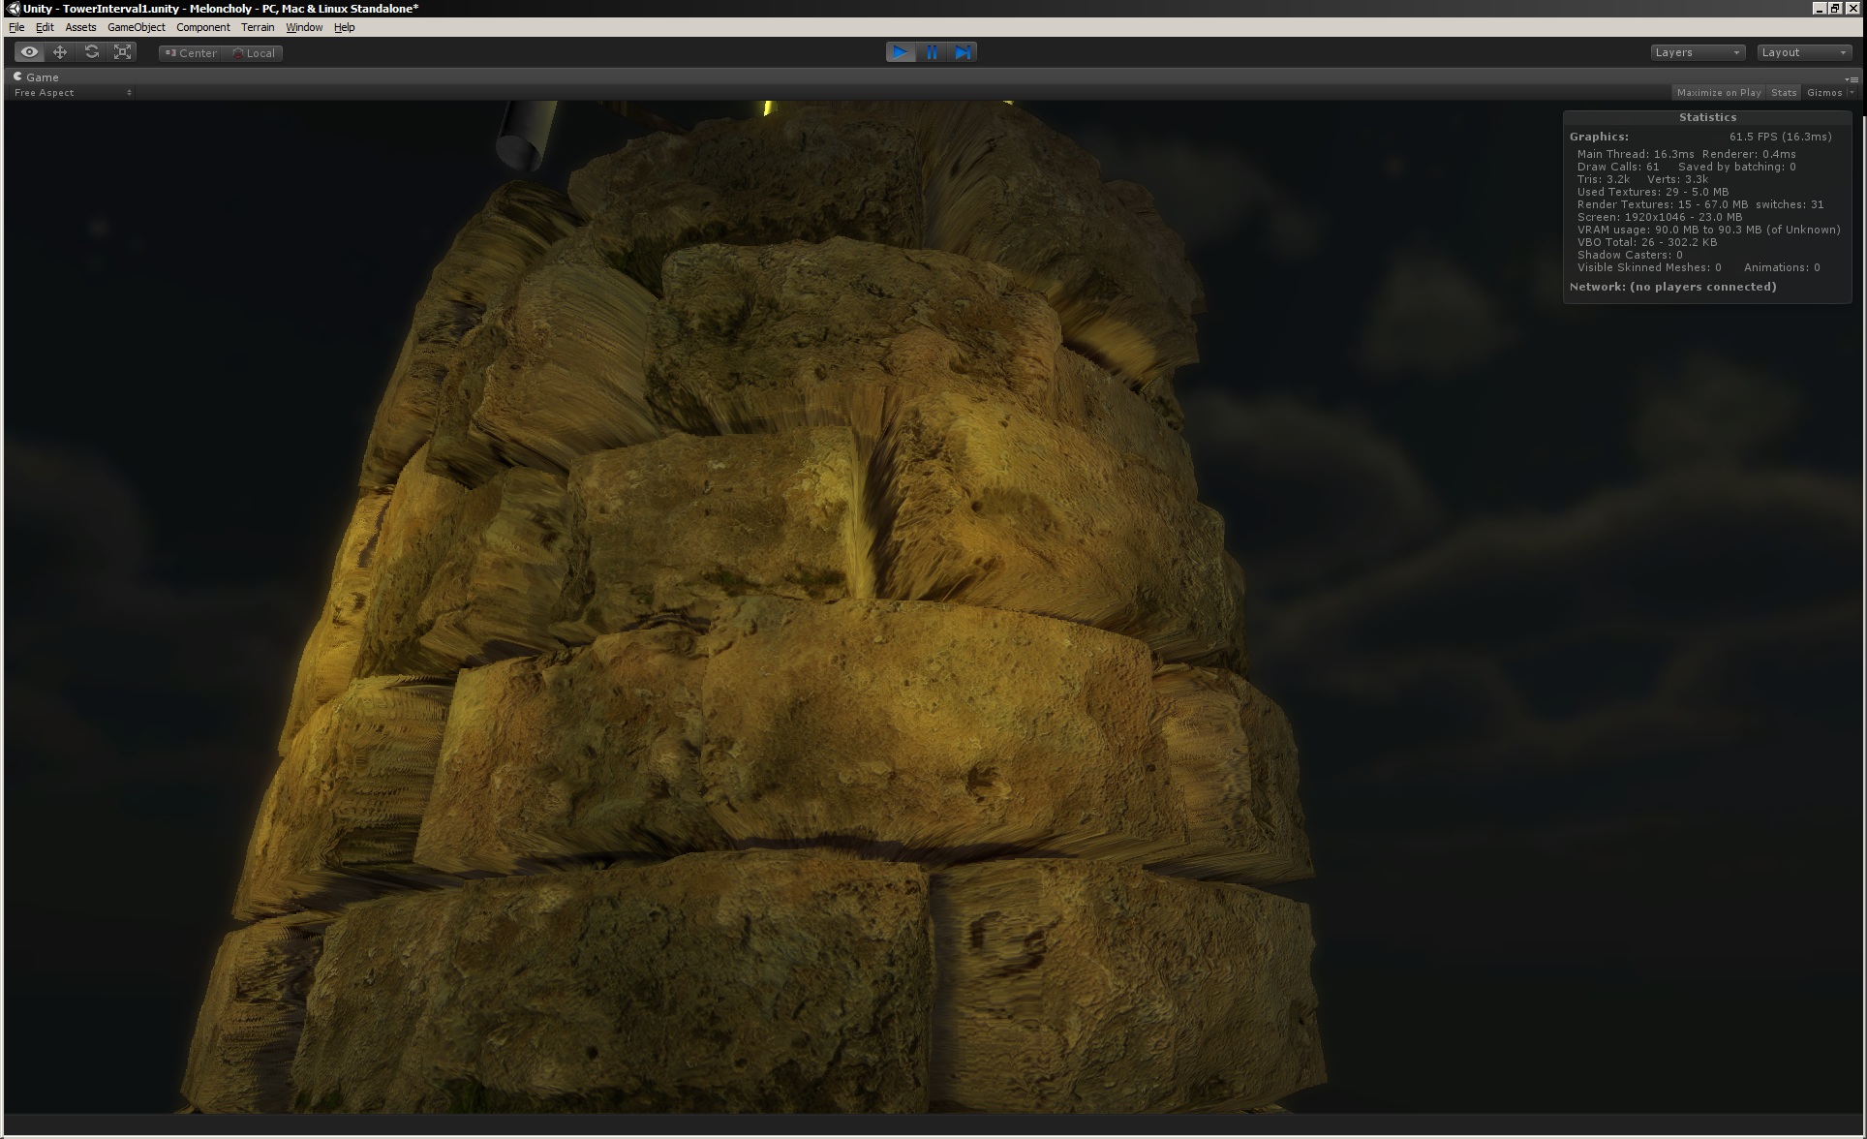This screenshot has width=1867, height=1139.
Task: Open the Terrain menu
Action: [x=258, y=27]
